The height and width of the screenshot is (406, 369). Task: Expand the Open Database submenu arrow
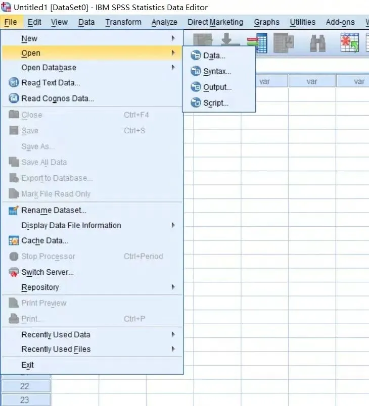point(173,68)
